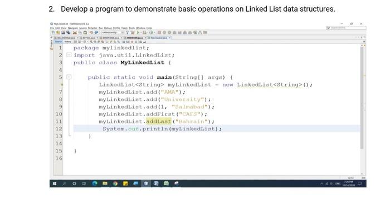Viewport: 390px width, 203px height.
Task: Open the Window menu
Action: tap(140, 28)
